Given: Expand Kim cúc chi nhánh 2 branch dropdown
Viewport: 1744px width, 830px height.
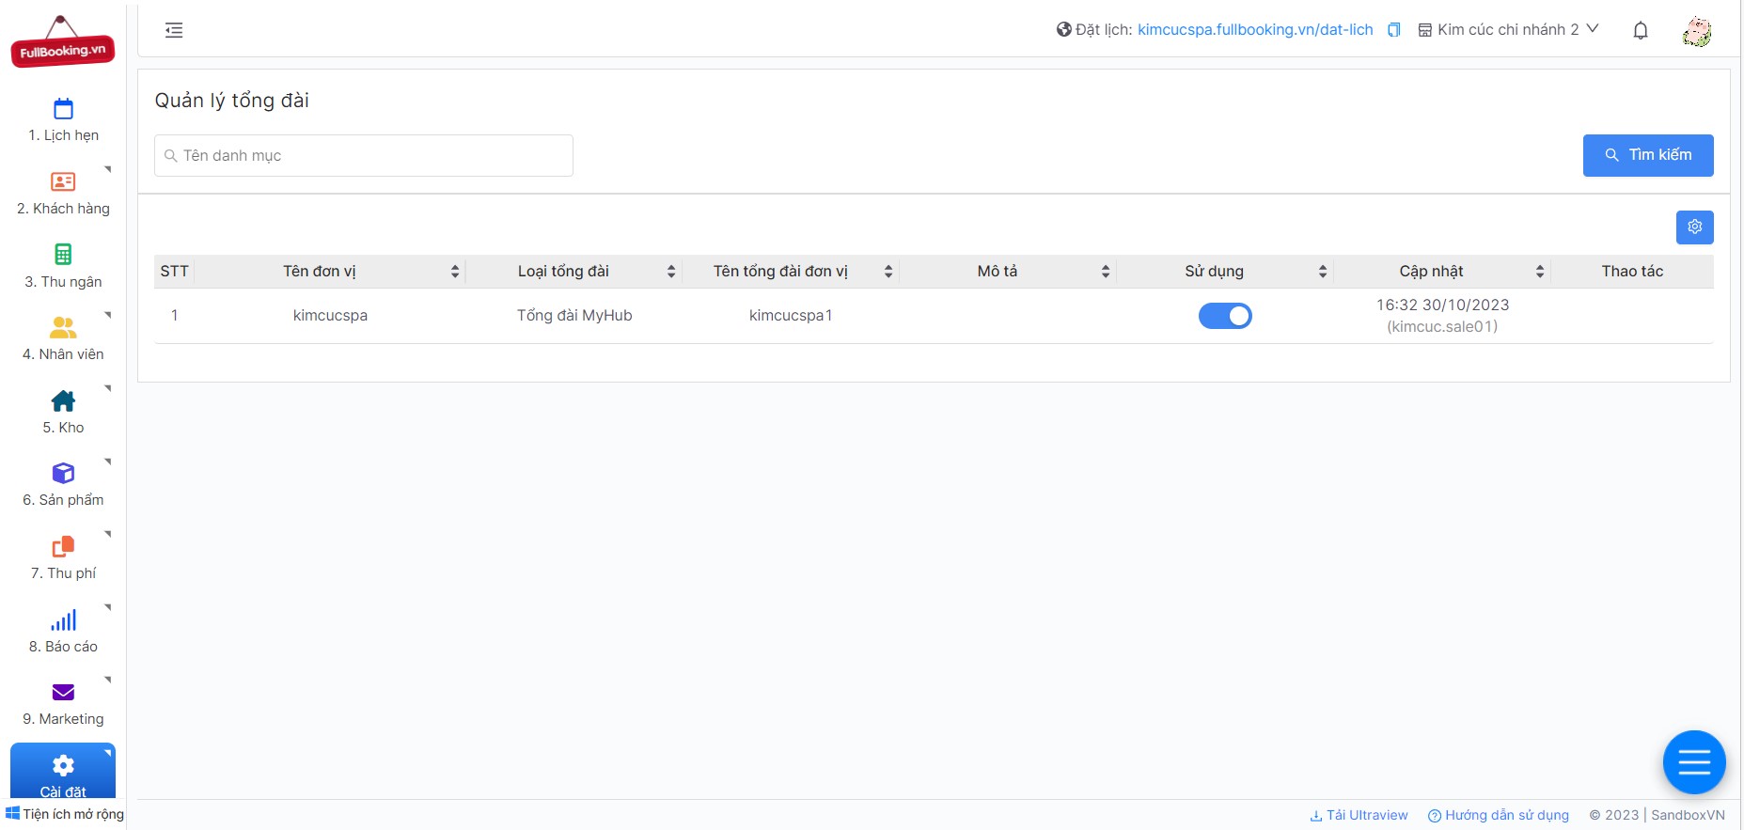Looking at the screenshot, I should pos(1508,29).
